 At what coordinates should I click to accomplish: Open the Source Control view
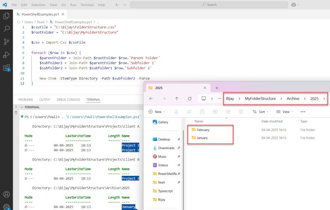[6, 42]
